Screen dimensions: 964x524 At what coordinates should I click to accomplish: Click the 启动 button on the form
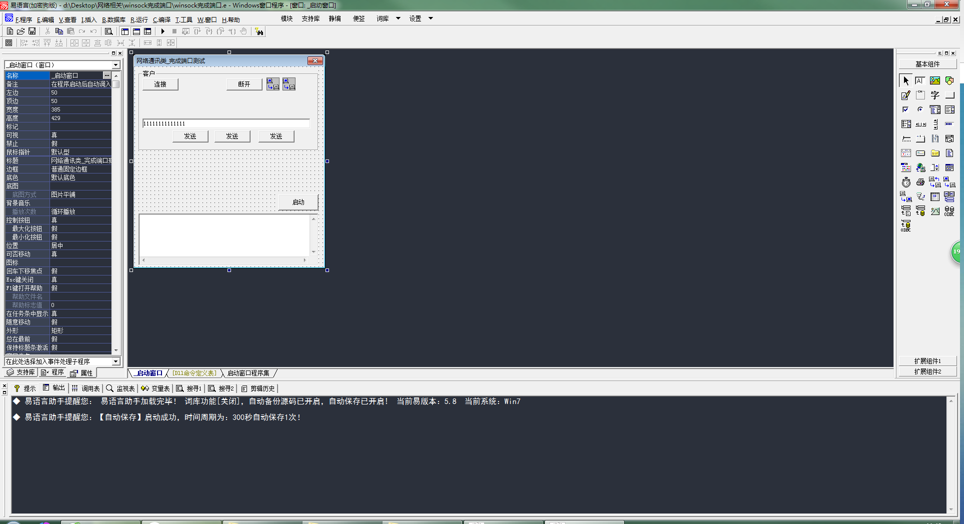click(x=298, y=202)
